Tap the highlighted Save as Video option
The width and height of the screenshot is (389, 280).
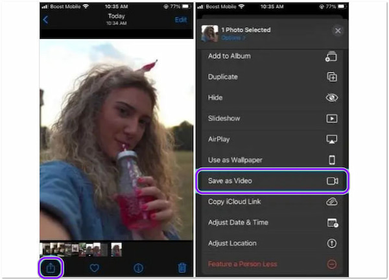click(272, 181)
